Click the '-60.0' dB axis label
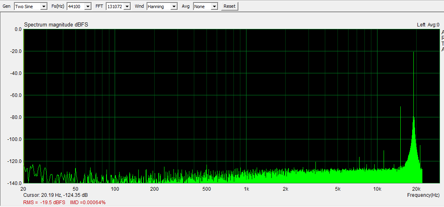Screen dimensions: 444x207 (16, 95)
